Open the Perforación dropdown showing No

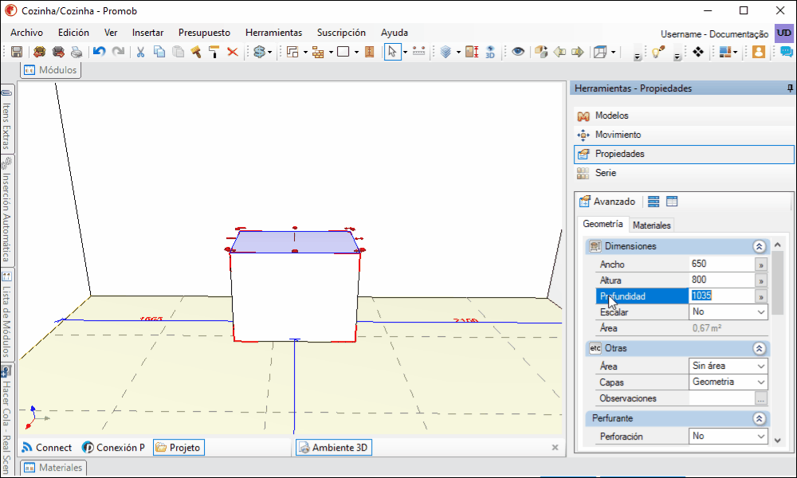tap(728, 437)
